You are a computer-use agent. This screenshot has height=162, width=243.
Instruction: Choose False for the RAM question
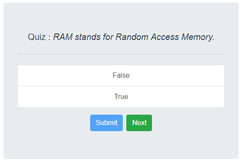pos(121,76)
